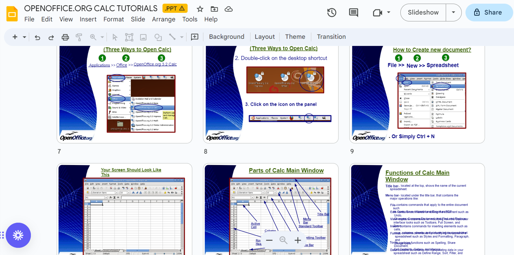Expand the new slide layout dropdown arrow
Image resolution: width=514 pixels, height=255 pixels.
click(x=25, y=37)
